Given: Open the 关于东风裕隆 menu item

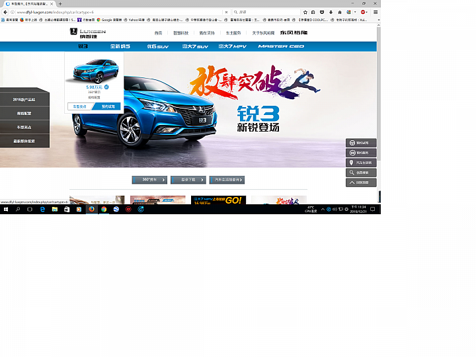Looking at the screenshot, I should pyautogui.click(x=263, y=33).
